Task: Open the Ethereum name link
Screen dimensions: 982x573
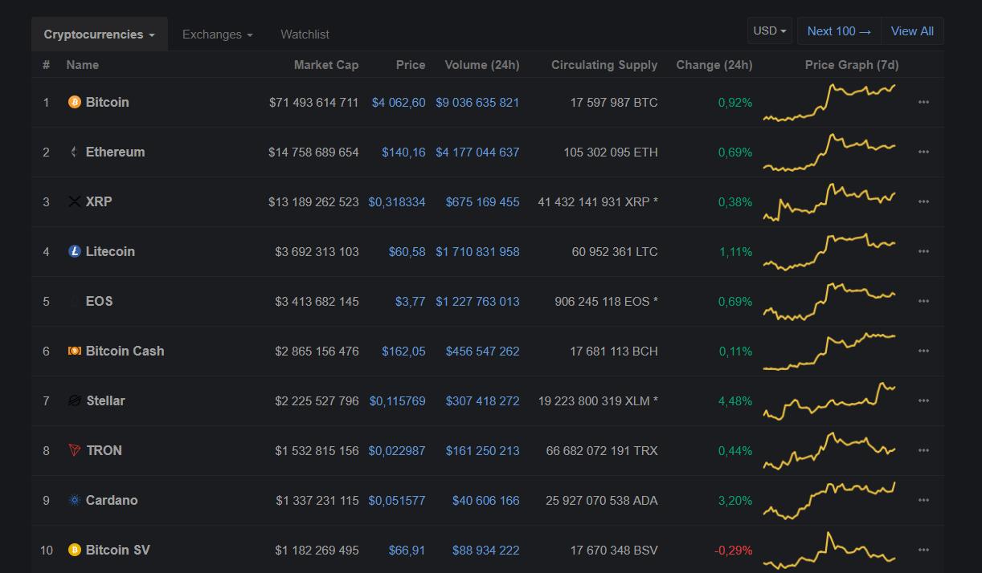Action: point(116,152)
